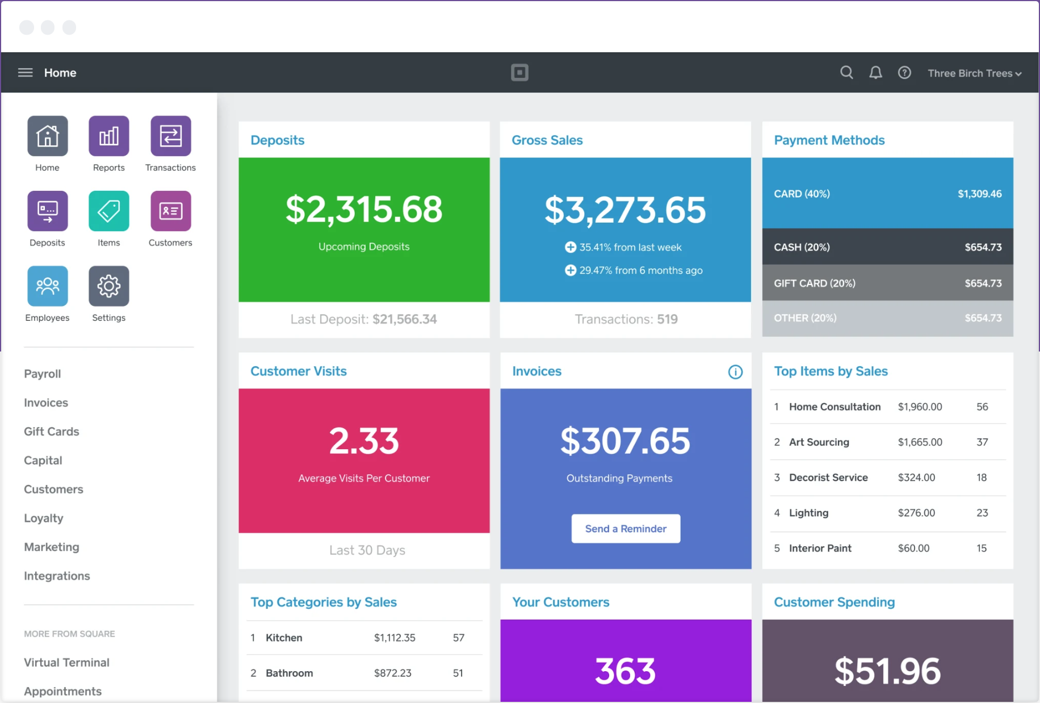This screenshot has height=703, width=1040.
Task: Click plus icon beside 29.47% from 6 months
Action: (571, 270)
